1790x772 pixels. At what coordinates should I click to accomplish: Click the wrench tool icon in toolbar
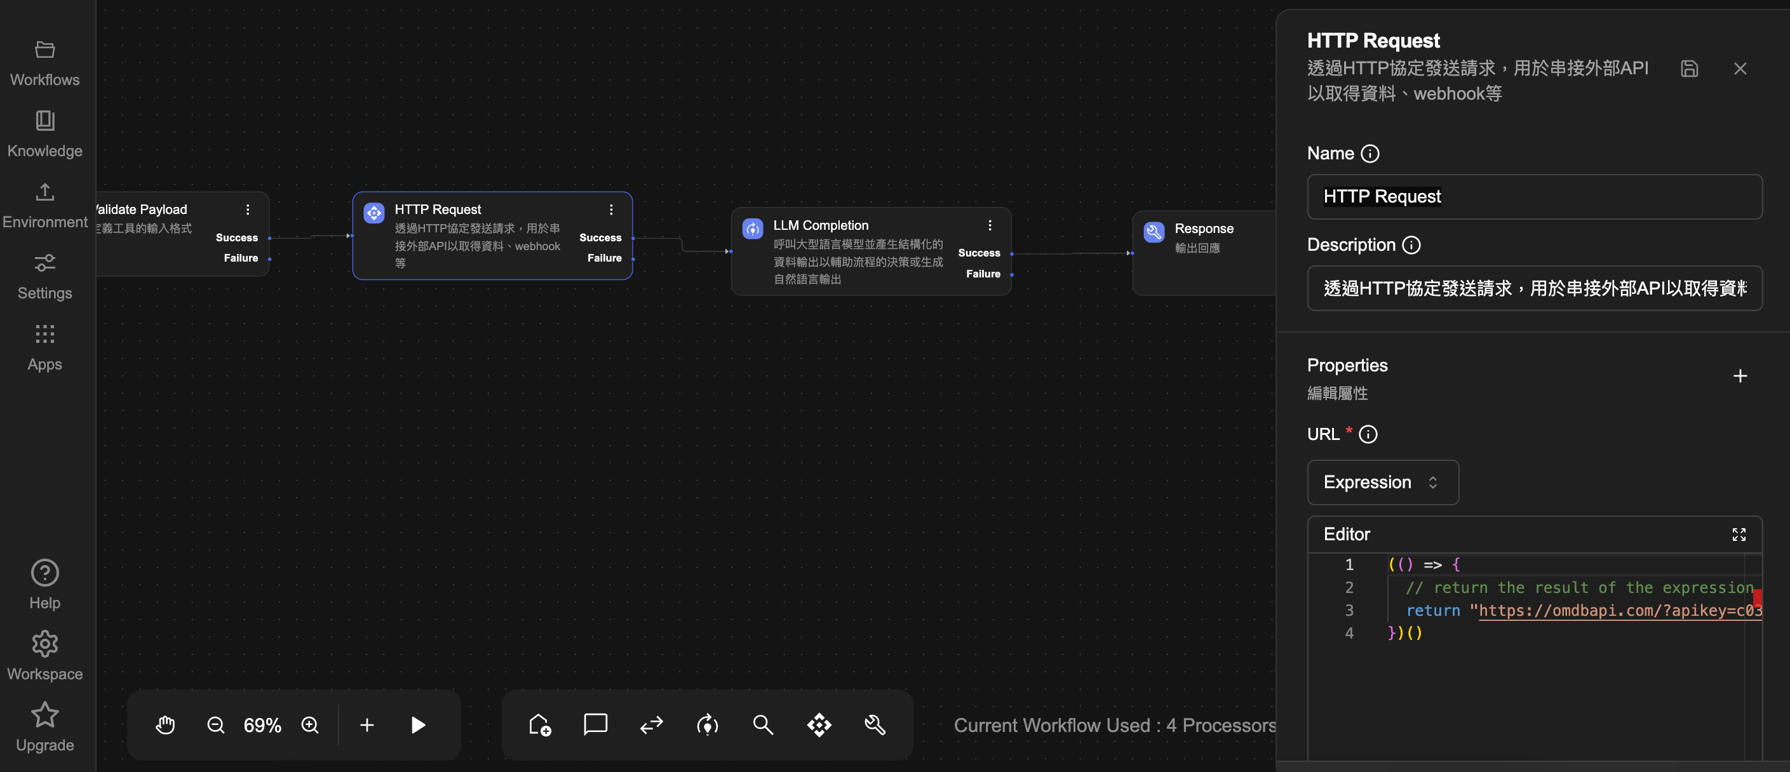point(875,725)
